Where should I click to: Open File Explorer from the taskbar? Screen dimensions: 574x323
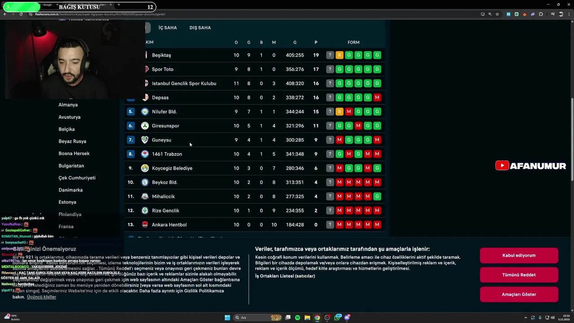pos(308,318)
